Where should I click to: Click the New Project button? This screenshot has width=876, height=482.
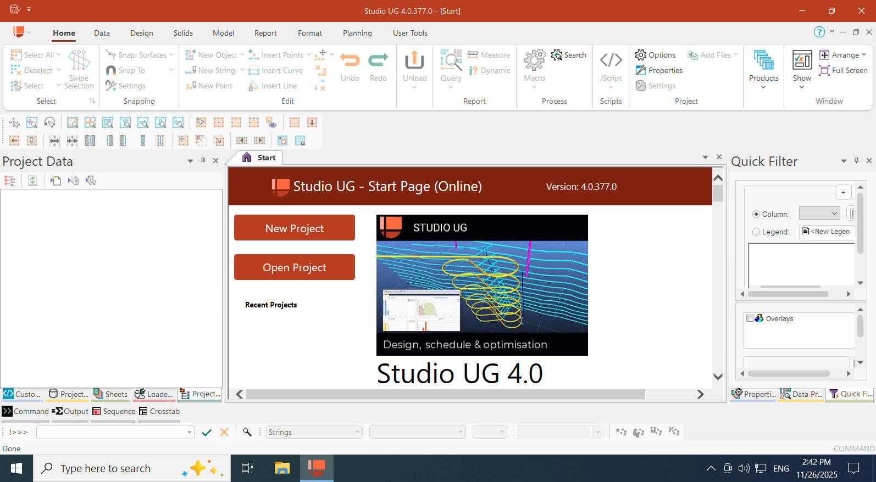294,228
